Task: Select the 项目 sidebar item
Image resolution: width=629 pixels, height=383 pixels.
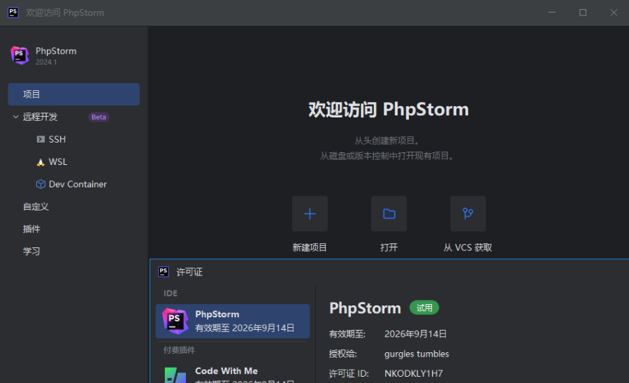Action: coord(73,94)
